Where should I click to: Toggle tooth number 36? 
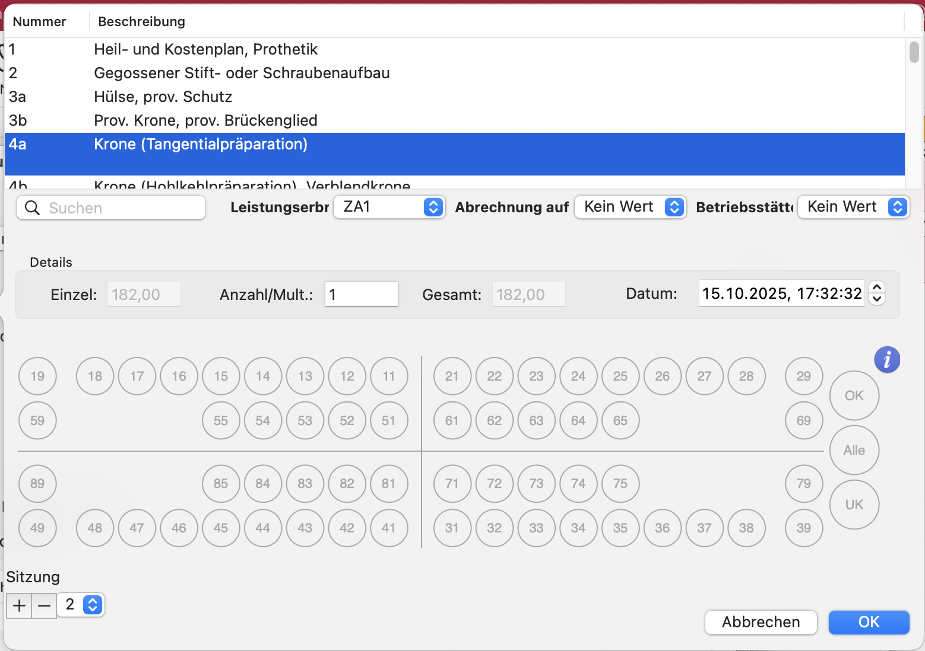click(x=662, y=528)
